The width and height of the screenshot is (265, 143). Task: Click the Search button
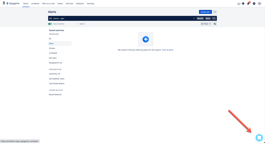pyautogui.click(x=200, y=19)
